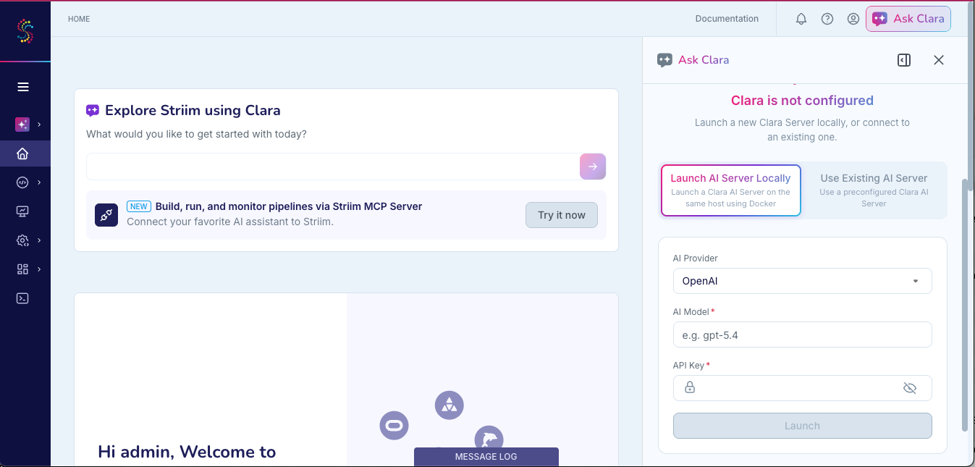975x467 pixels.
Task: Click the triangle-cluster circle icon
Action: coord(449,405)
